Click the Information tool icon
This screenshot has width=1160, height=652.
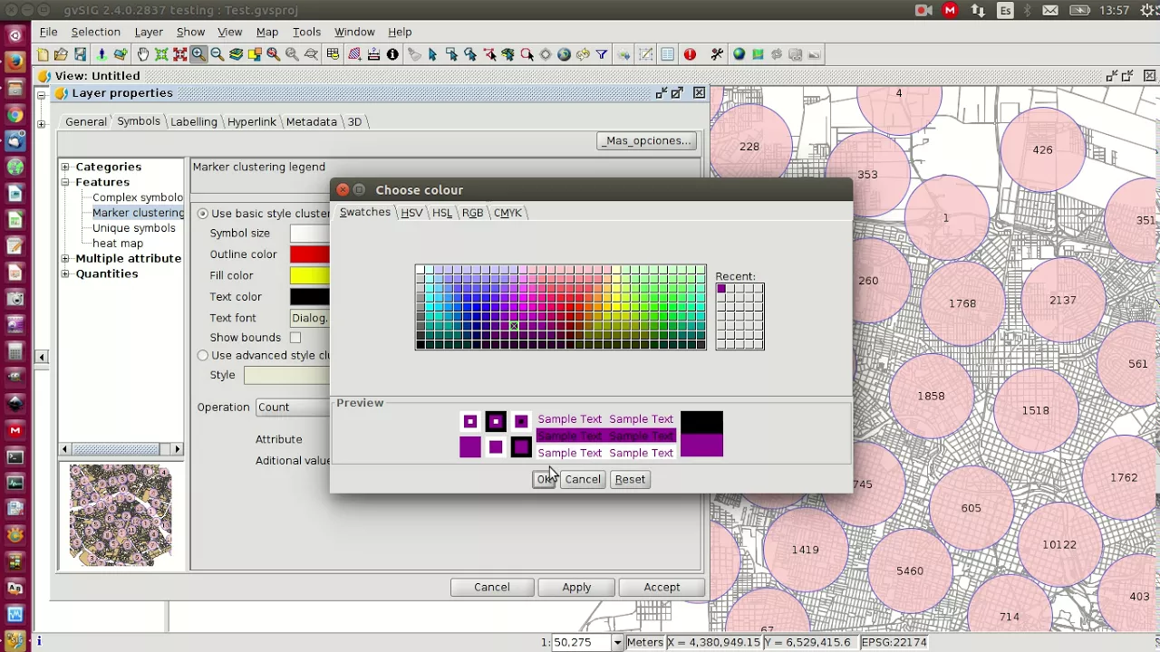(392, 54)
